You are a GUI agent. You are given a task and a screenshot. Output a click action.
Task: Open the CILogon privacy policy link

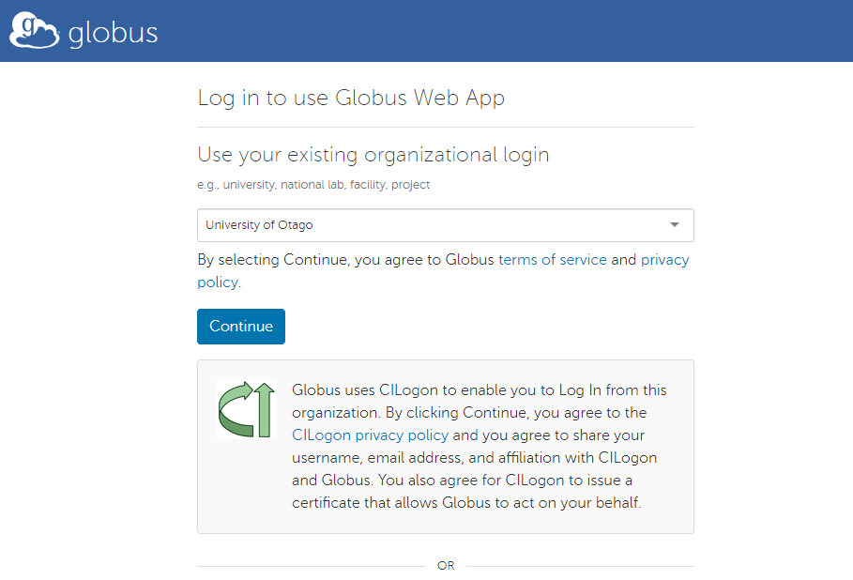tap(368, 435)
